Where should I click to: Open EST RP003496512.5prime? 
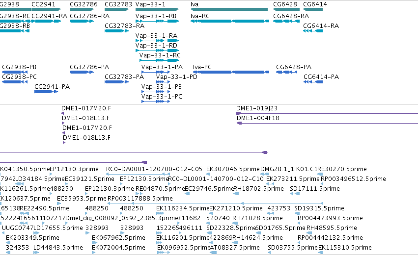point(353,179)
